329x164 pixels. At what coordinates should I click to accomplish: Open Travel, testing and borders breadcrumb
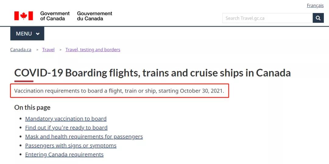click(93, 50)
